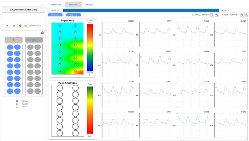Choose the Plate A radio button

click(17, 101)
